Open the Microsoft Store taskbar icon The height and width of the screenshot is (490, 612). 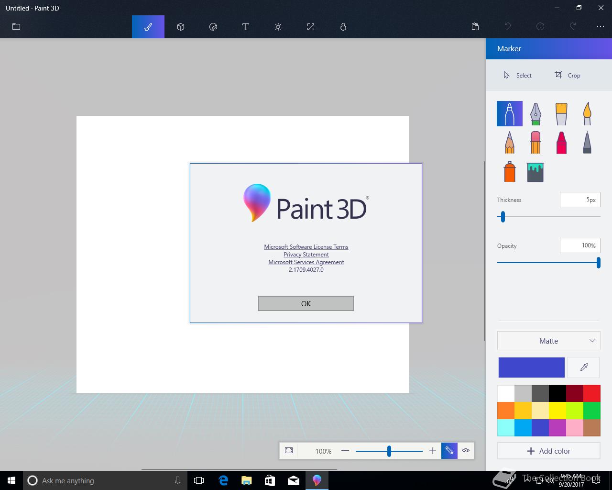270,480
